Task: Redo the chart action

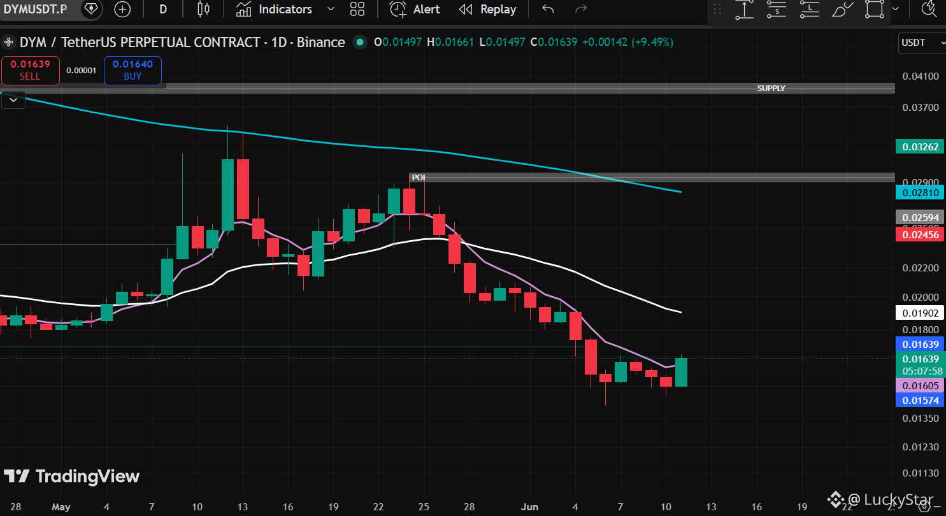Action: click(x=580, y=9)
